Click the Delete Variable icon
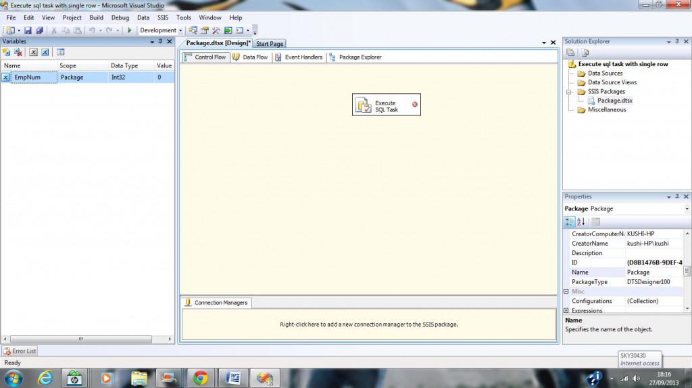This screenshot has width=692, height=388. tap(18, 52)
